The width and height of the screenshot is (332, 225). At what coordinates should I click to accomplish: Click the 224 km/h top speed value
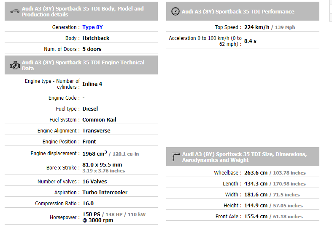coord(256,27)
